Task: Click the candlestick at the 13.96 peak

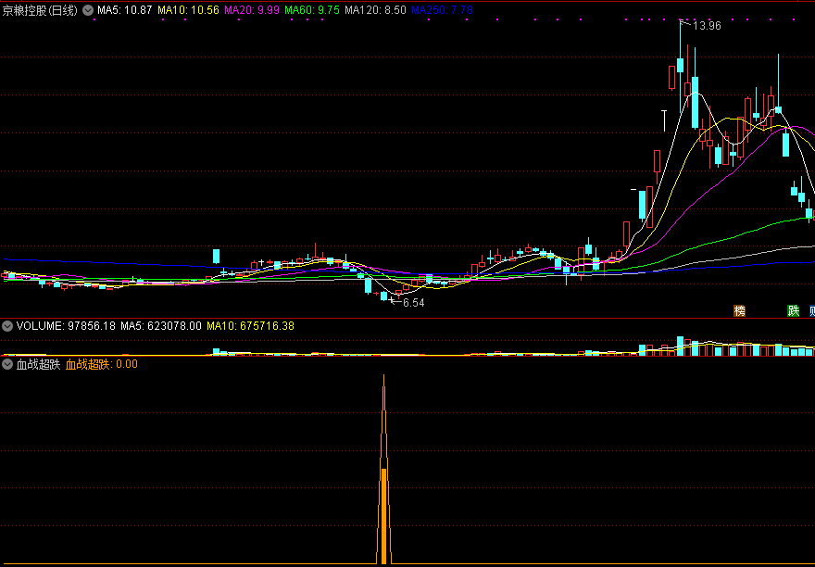Action: point(681,65)
